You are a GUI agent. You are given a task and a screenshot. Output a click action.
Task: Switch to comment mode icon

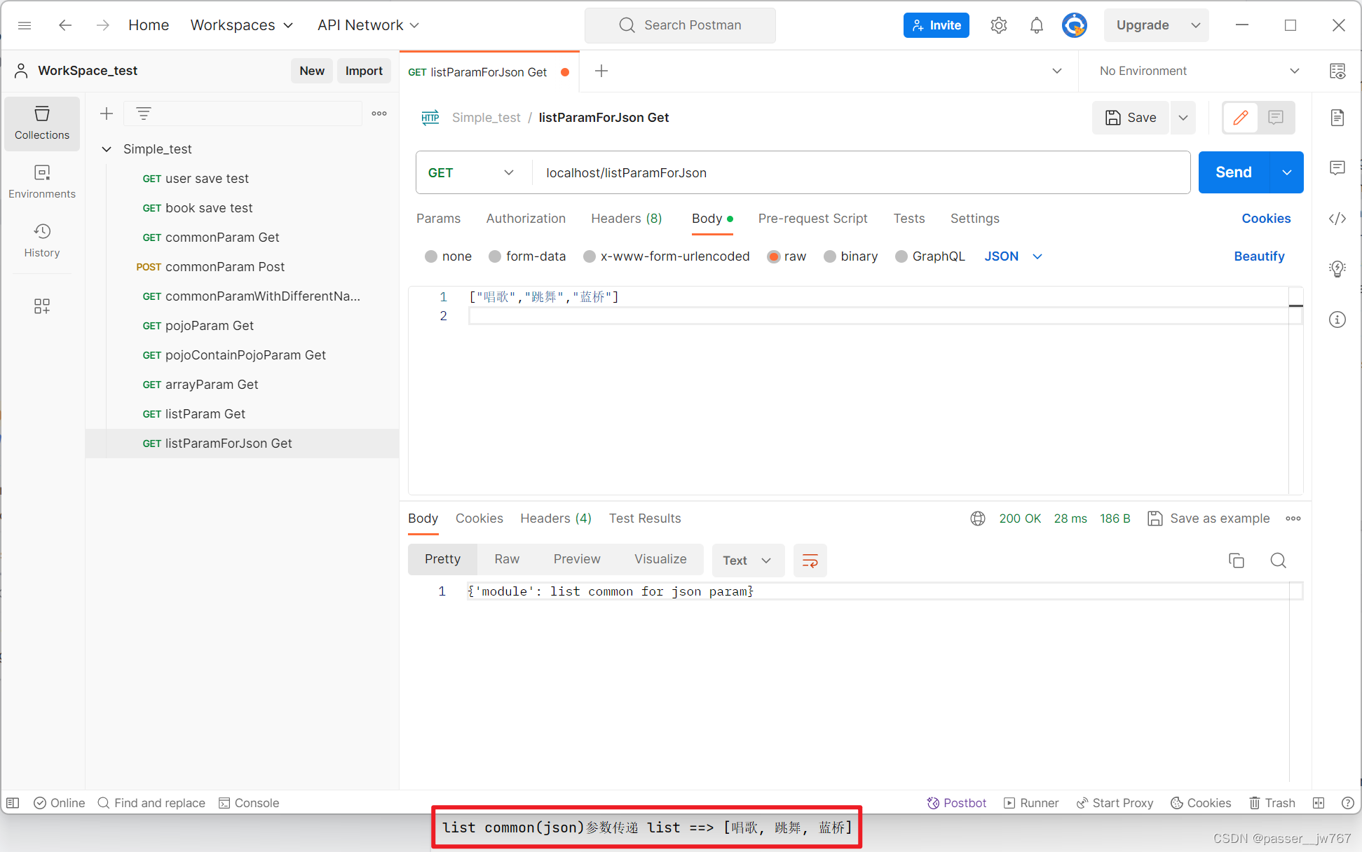coord(1276,117)
